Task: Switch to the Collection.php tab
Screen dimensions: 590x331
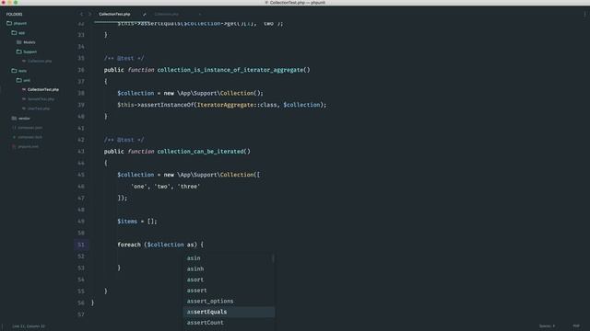Action: pos(166,15)
